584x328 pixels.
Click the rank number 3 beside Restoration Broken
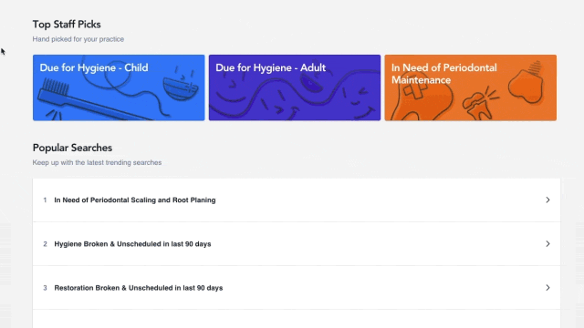45,288
